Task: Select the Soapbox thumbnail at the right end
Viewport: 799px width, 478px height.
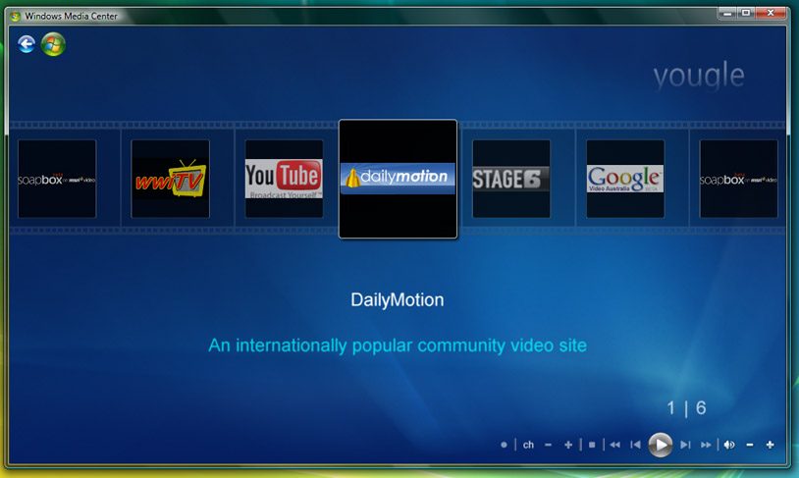Action: (x=739, y=179)
